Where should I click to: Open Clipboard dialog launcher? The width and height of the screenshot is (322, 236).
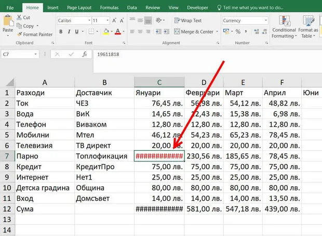coord(53,43)
